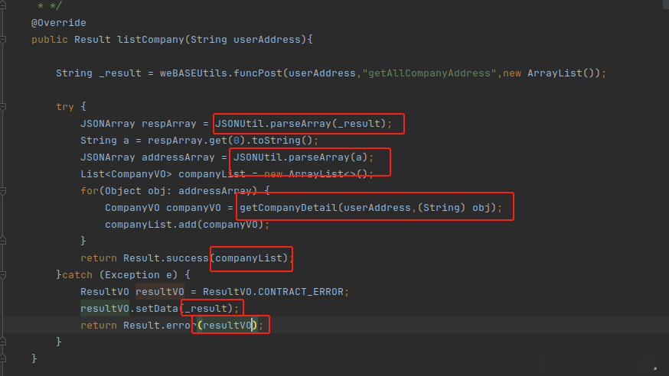Click fold end marker beside the comment end

pos(3,6)
